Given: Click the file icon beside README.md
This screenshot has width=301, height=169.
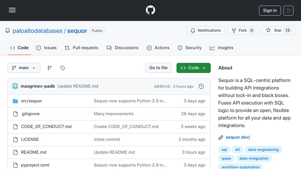Looking at the screenshot, I should point(15,152).
